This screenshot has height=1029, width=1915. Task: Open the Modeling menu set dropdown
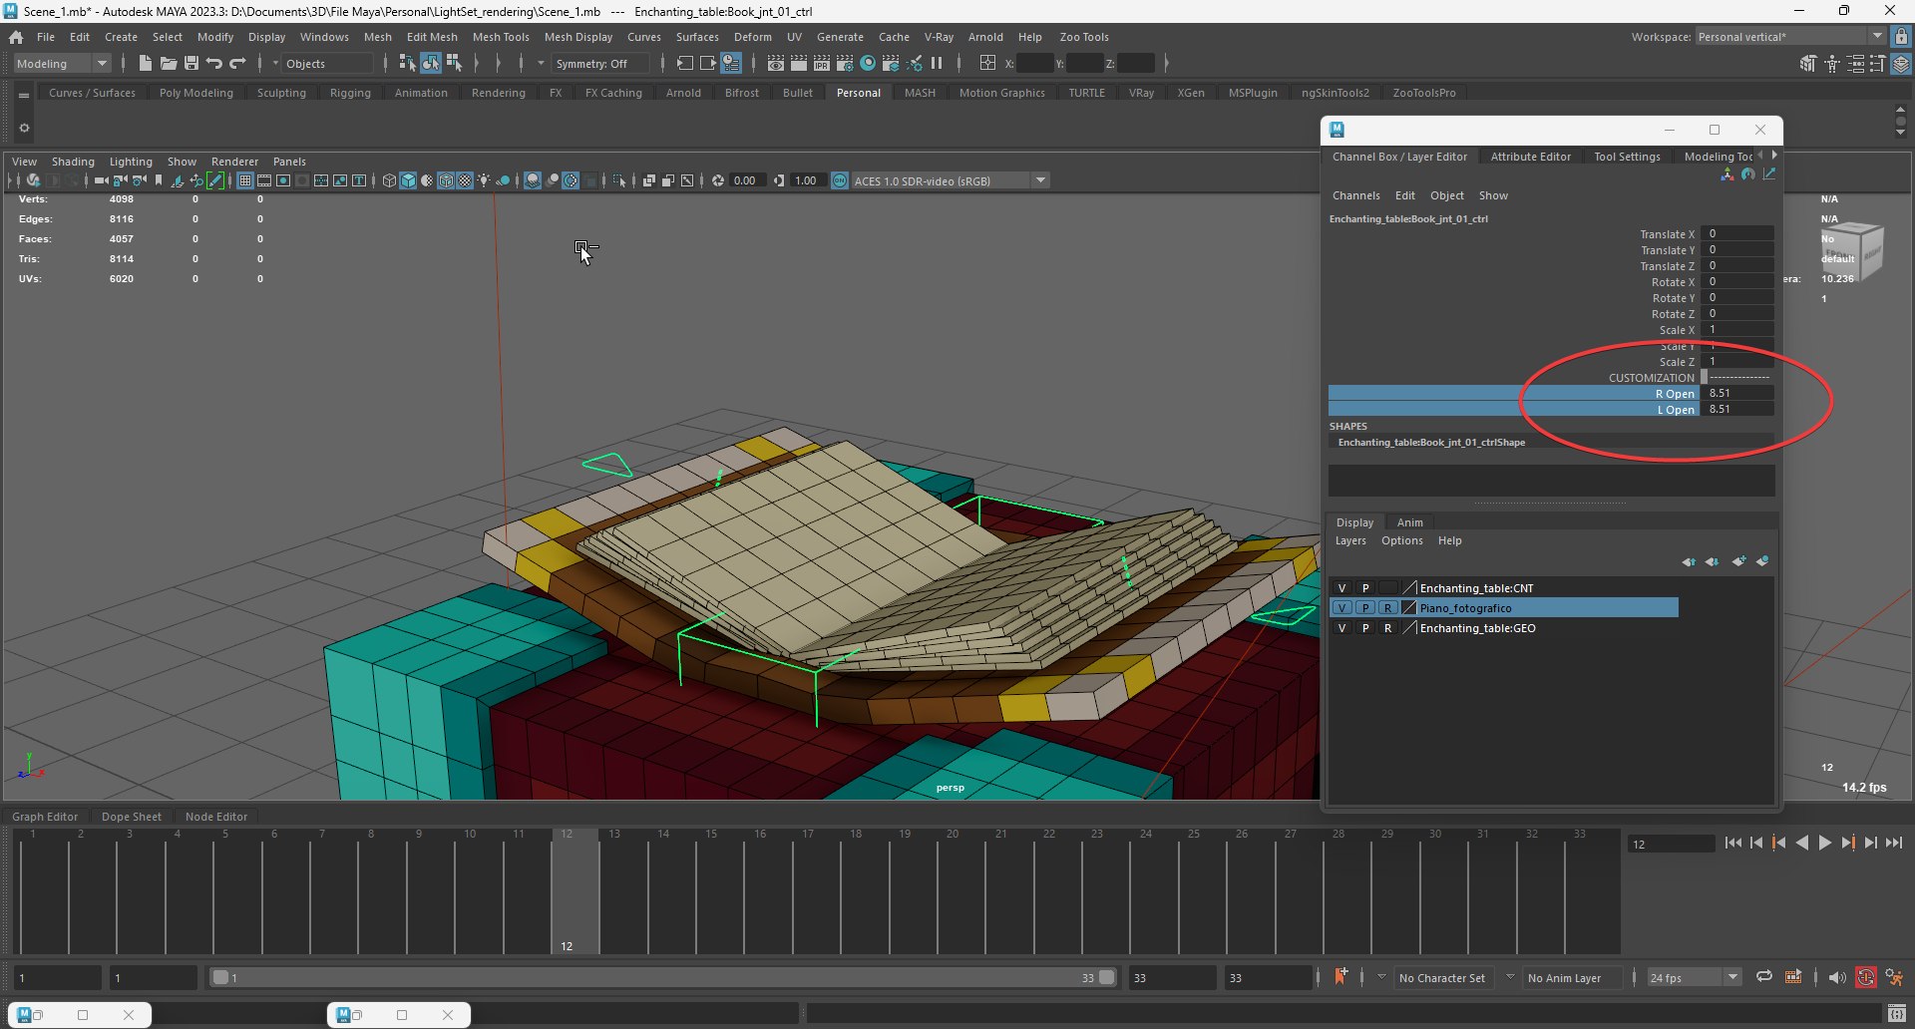pyautogui.click(x=62, y=63)
